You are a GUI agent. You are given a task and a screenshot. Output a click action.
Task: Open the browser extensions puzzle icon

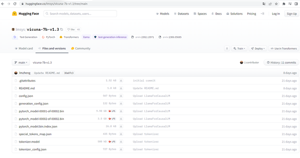coord(284,4)
